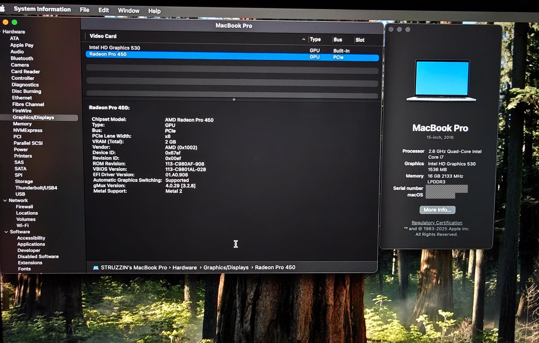Viewport: 539px width, 343px height.
Task: Click the computer icon in path bar
Action: coord(96,268)
